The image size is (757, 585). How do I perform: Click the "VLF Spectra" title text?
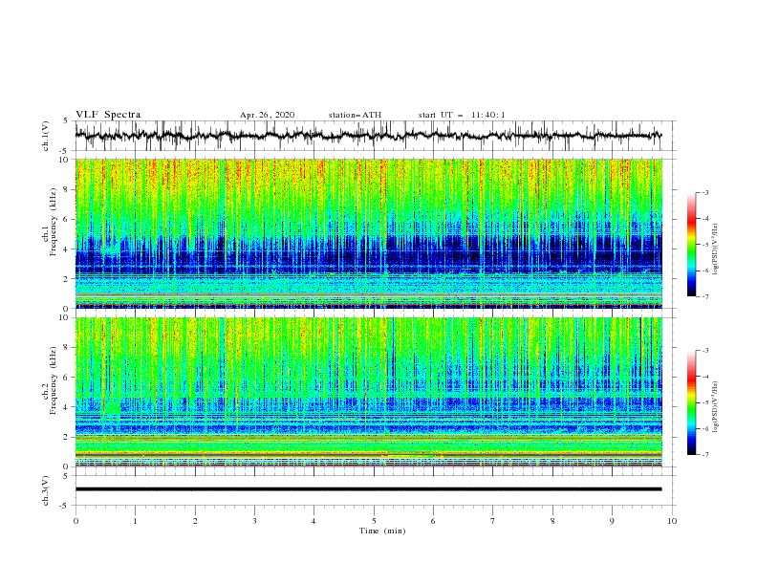(x=108, y=115)
